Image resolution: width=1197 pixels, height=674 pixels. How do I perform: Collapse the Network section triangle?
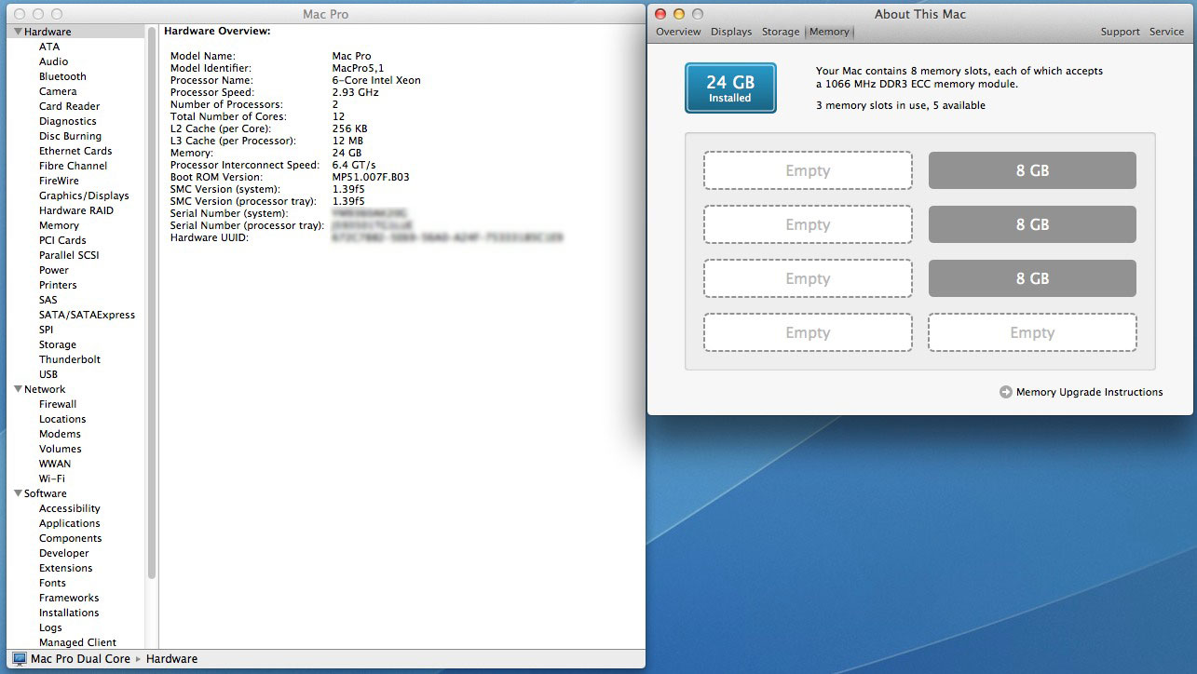point(18,389)
